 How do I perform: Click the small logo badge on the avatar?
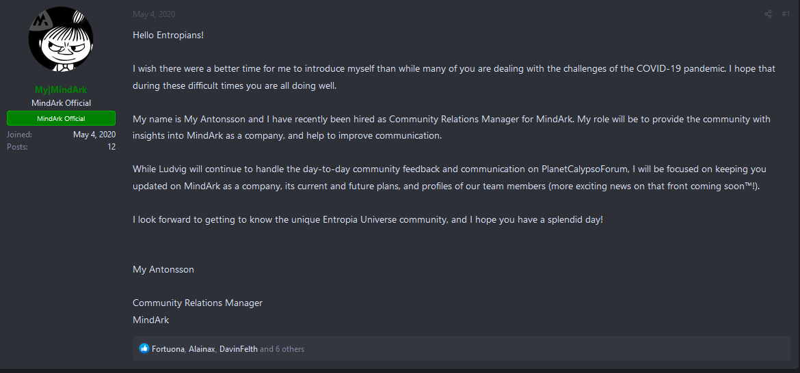(40, 21)
